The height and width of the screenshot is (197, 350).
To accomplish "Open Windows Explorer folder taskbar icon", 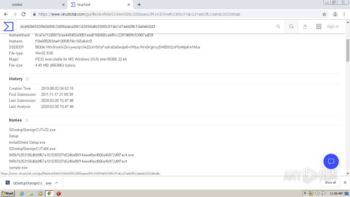I will click(31, 193).
